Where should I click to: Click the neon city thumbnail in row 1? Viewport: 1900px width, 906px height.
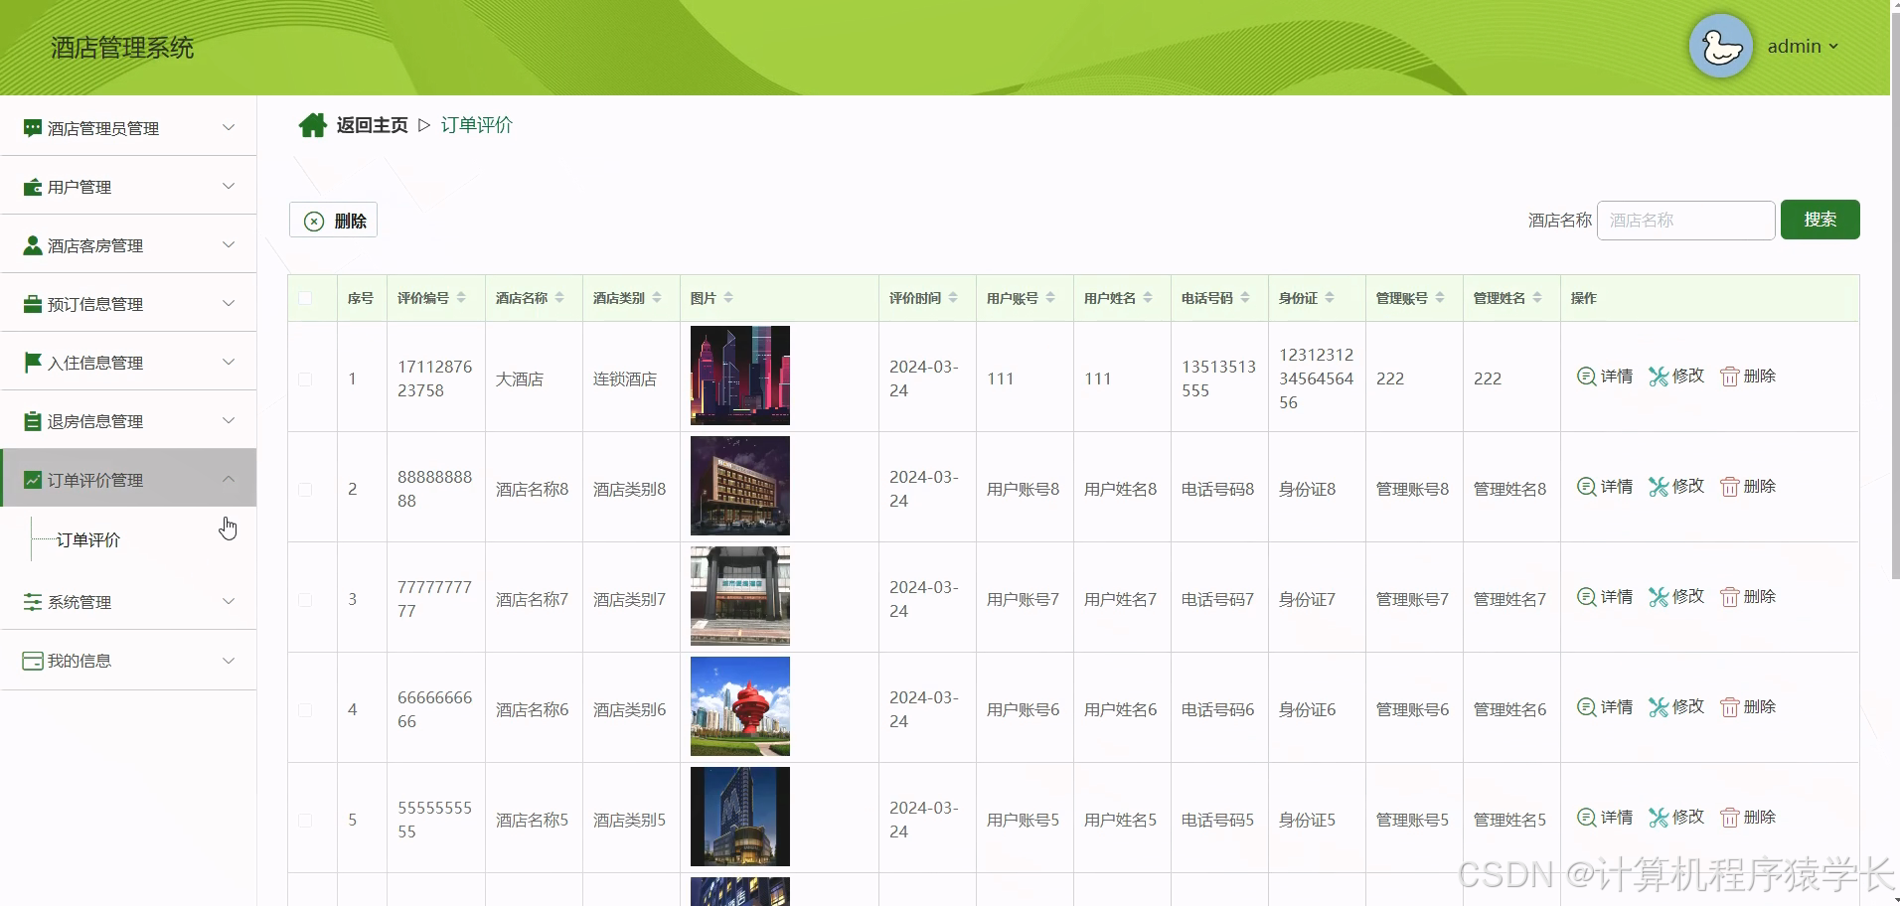[740, 376]
